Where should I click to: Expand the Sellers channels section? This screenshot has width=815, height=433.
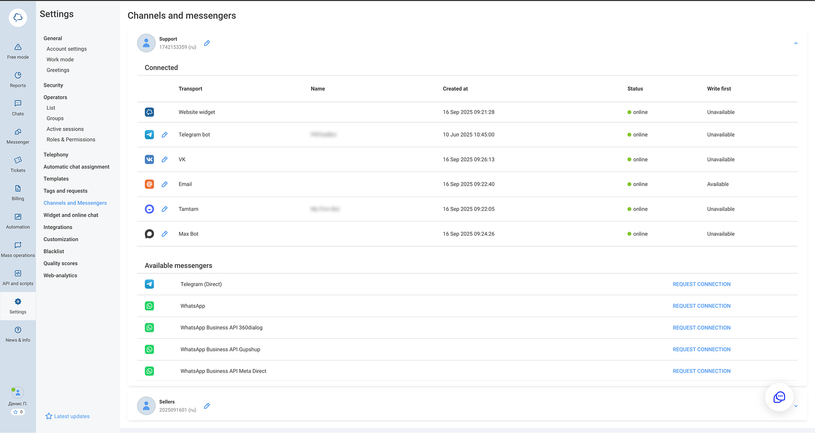[x=796, y=406]
